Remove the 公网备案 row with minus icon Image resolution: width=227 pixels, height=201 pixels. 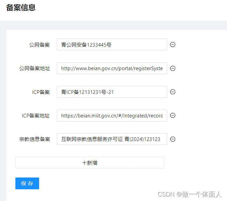pyautogui.click(x=173, y=45)
